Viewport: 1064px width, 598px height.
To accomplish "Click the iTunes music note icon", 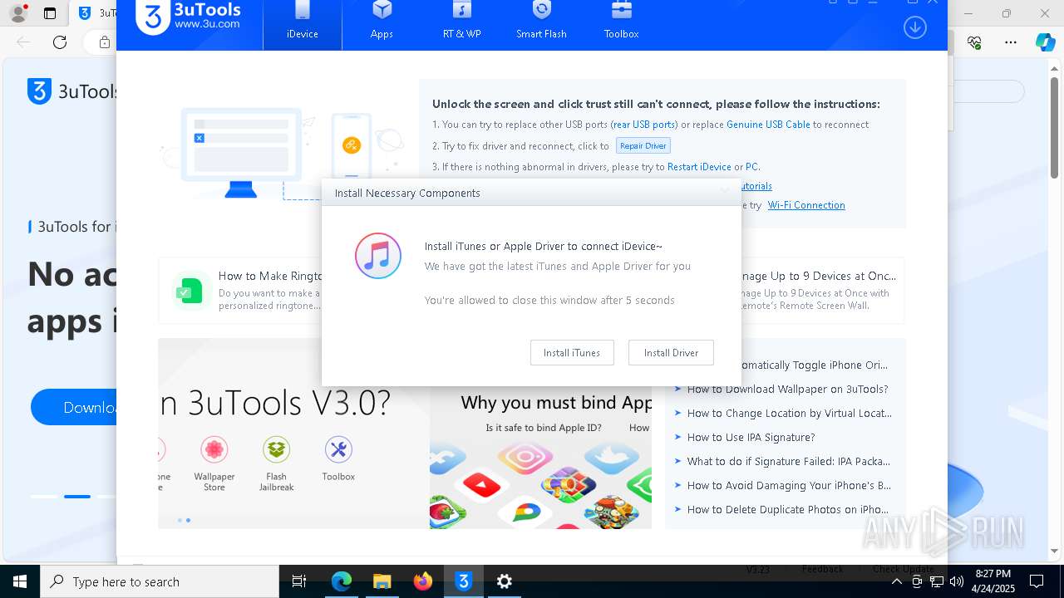I will click(378, 255).
